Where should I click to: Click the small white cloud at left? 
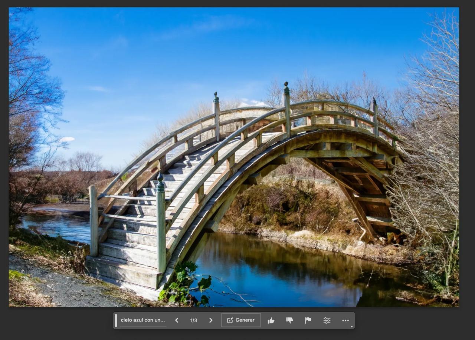pyautogui.click(x=67, y=140)
